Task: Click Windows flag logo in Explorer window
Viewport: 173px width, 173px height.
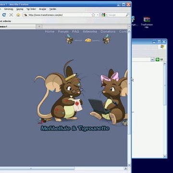Action: (162, 47)
